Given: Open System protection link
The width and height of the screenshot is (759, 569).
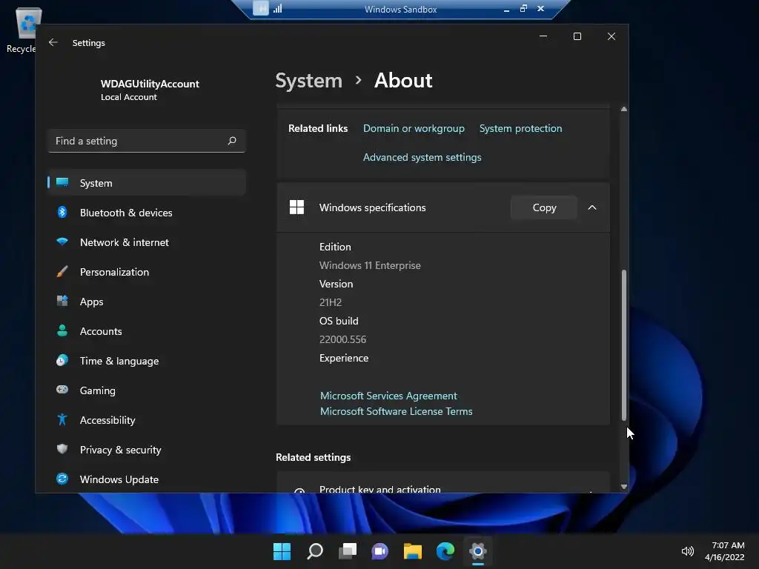Looking at the screenshot, I should click(520, 128).
